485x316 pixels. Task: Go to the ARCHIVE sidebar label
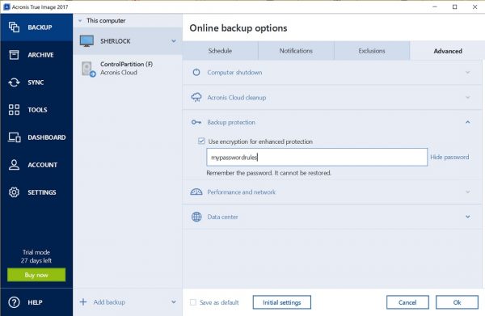coord(40,55)
